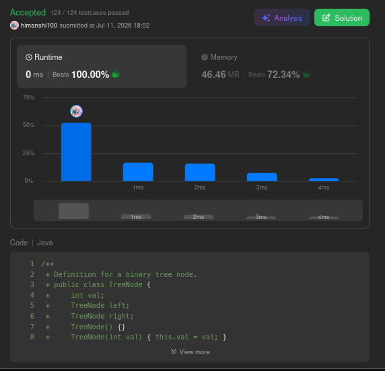Click the avatar marker above the tallest bar
The image size is (385, 371).
coord(76,112)
